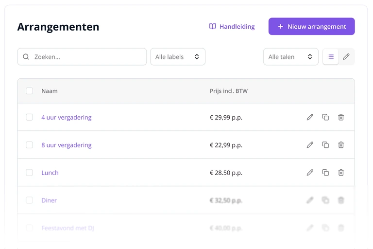Delete the Diner arrangement row

tap(341, 200)
